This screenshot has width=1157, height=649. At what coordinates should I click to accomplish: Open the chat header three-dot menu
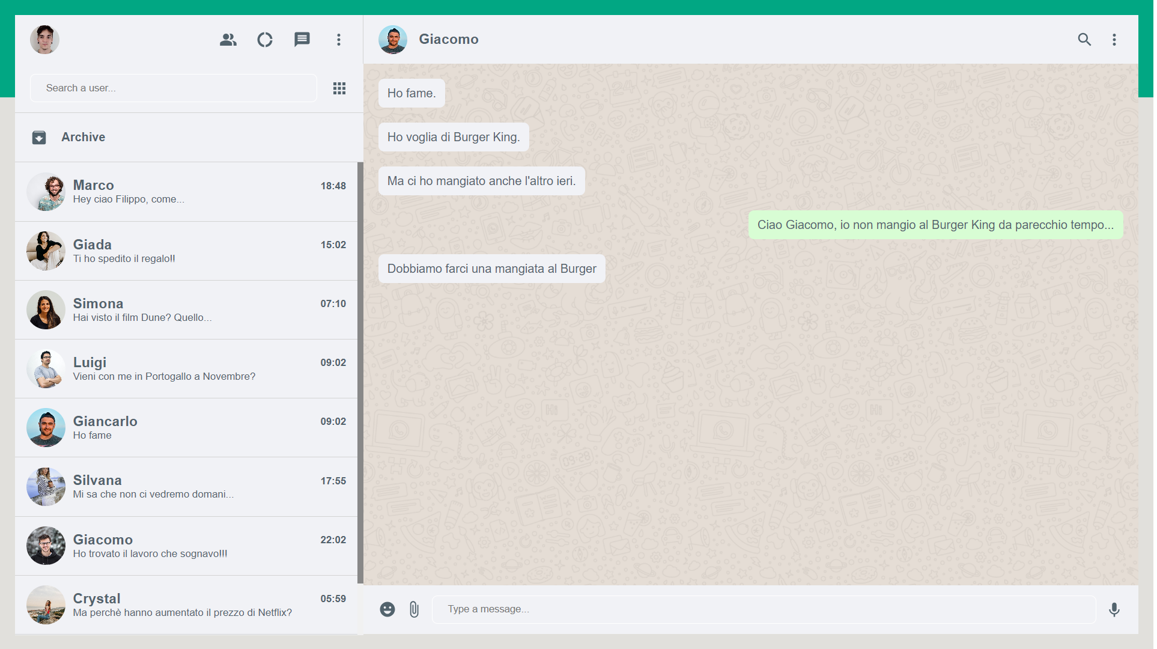[x=1114, y=39]
